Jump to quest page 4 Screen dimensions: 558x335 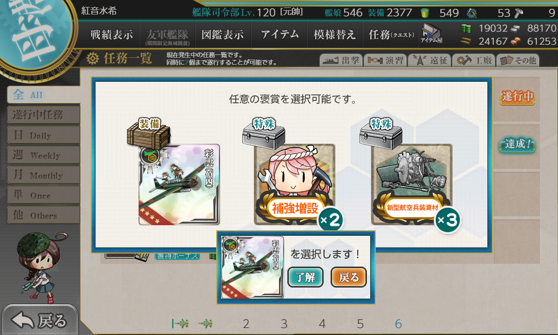point(322,324)
